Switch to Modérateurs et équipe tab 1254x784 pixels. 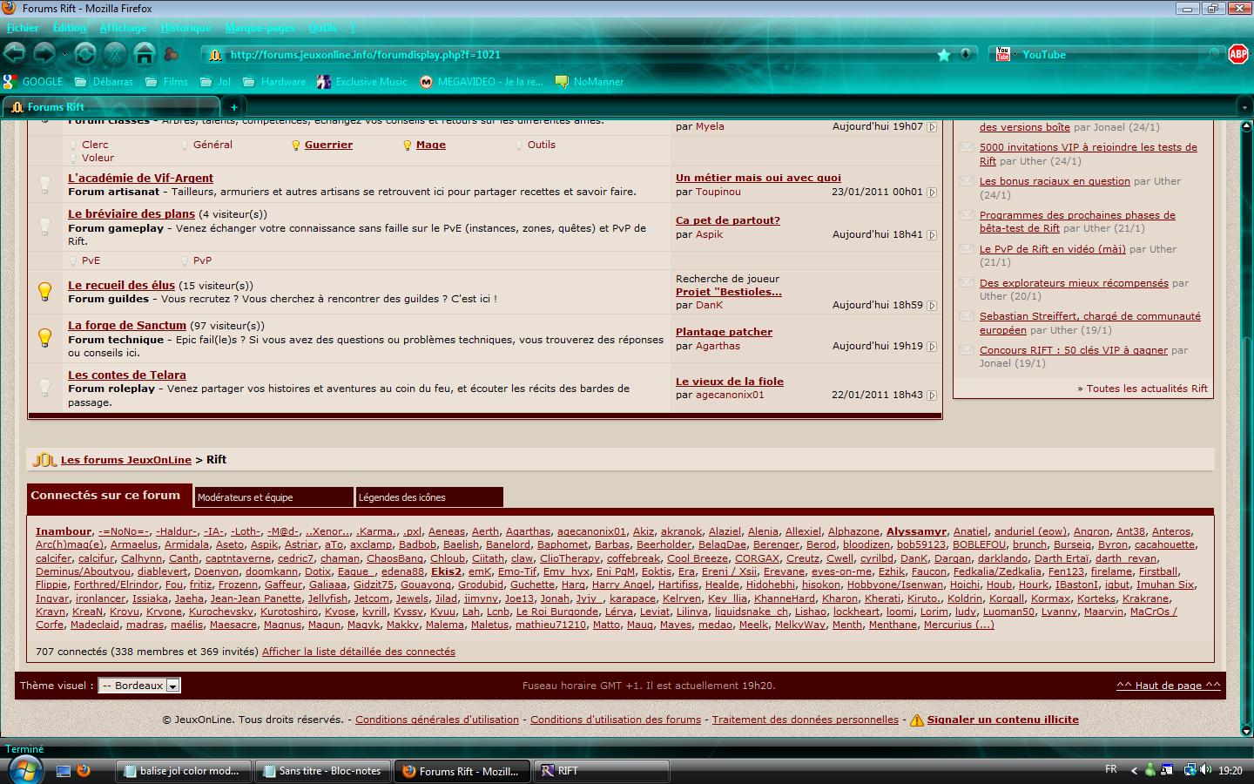coord(273,497)
